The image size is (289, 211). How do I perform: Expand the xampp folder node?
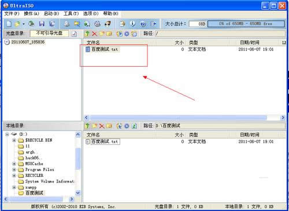(x=14, y=187)
